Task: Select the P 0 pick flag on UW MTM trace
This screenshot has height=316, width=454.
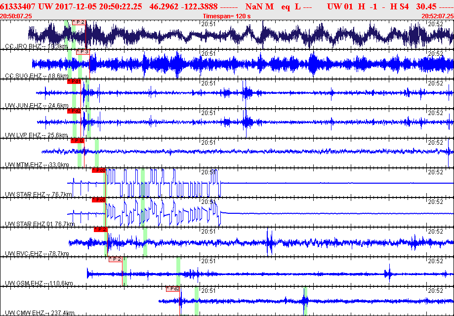Action: (77, 141)
